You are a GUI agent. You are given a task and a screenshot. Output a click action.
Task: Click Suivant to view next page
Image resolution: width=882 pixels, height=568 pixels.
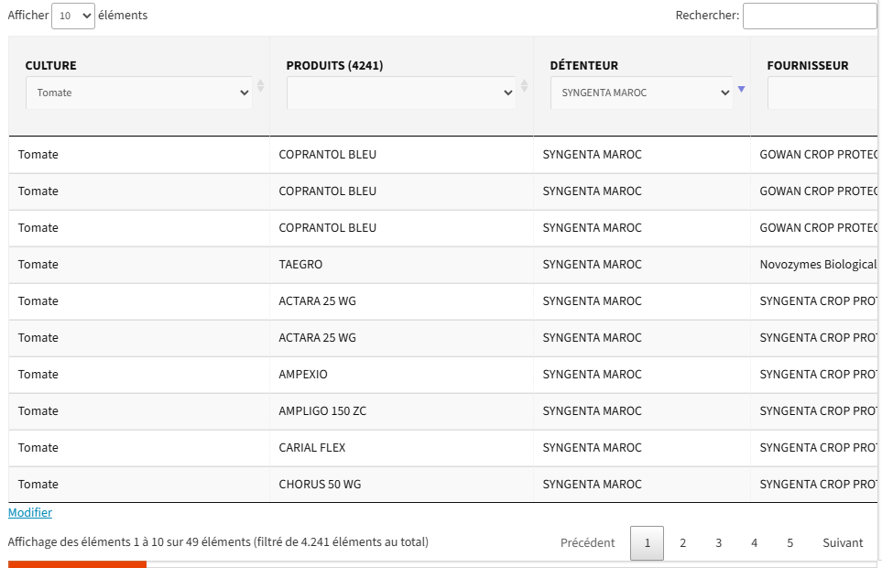coord(843,542)
